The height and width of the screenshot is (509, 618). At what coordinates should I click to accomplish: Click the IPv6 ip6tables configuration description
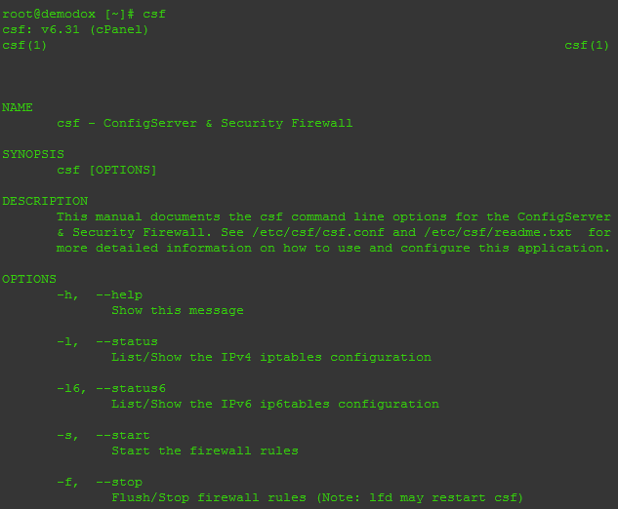(274, 404)
